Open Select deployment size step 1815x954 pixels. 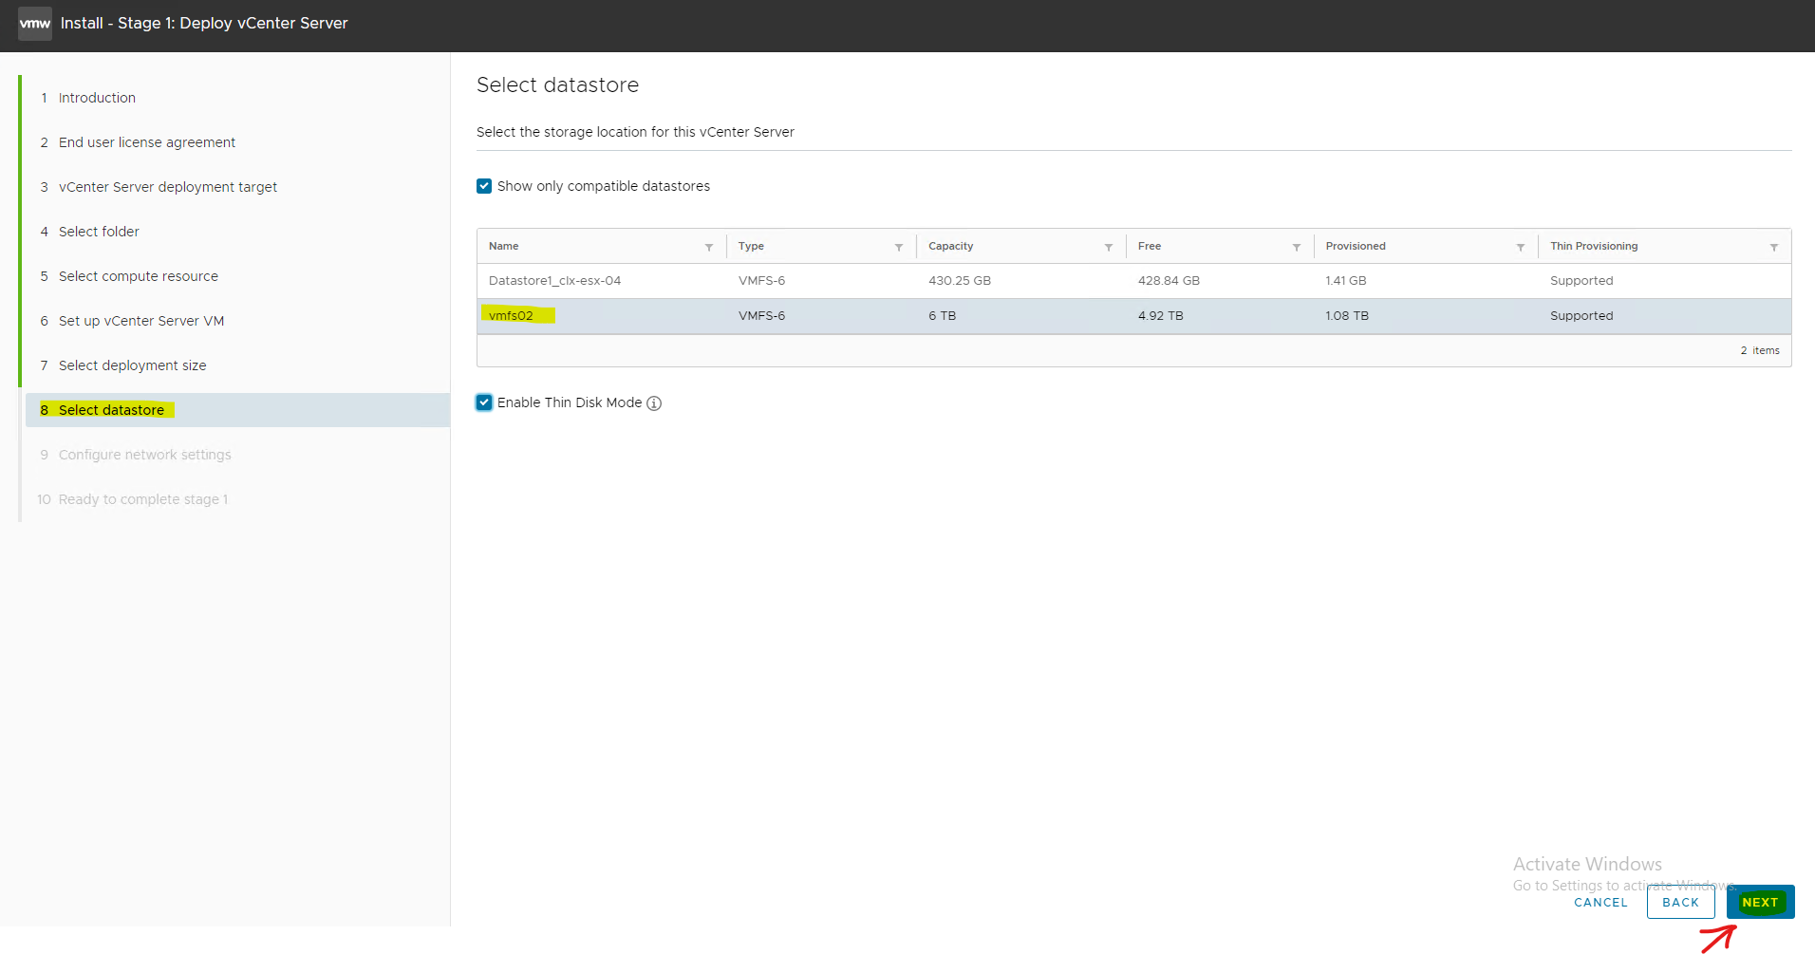coord(132,365)
